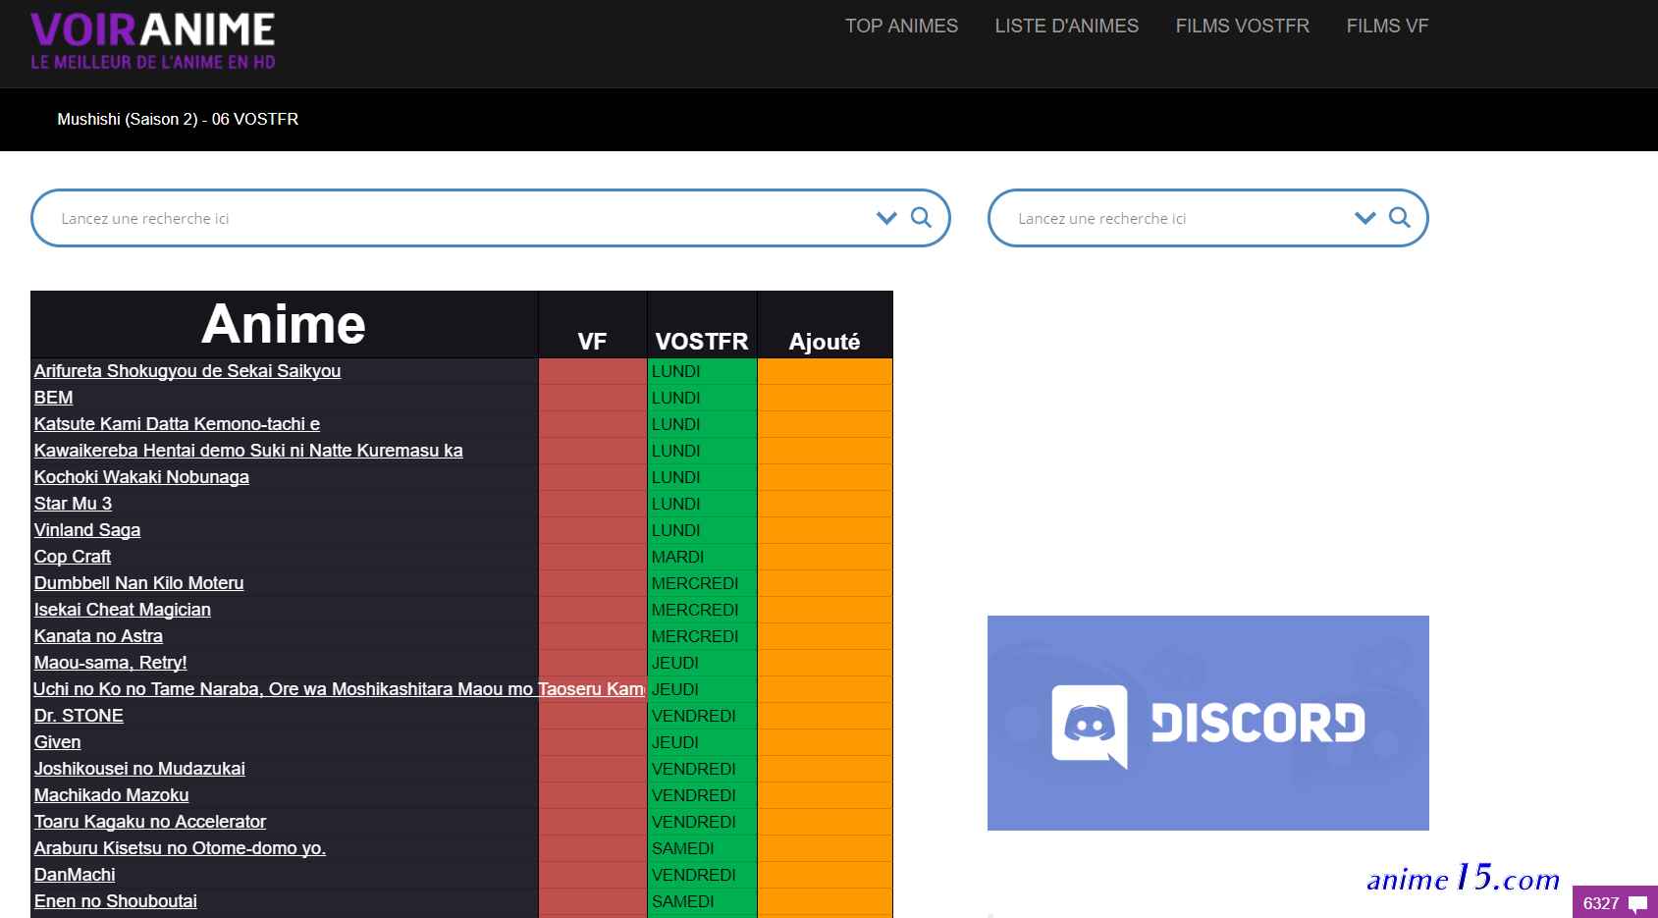The width and height of the screenshot is (1658, 918).
Task: Expand left search bar dropdown chevron
Action: (x=886, y=218)
